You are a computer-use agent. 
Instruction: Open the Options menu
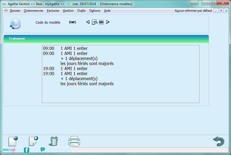coord(95,11)
